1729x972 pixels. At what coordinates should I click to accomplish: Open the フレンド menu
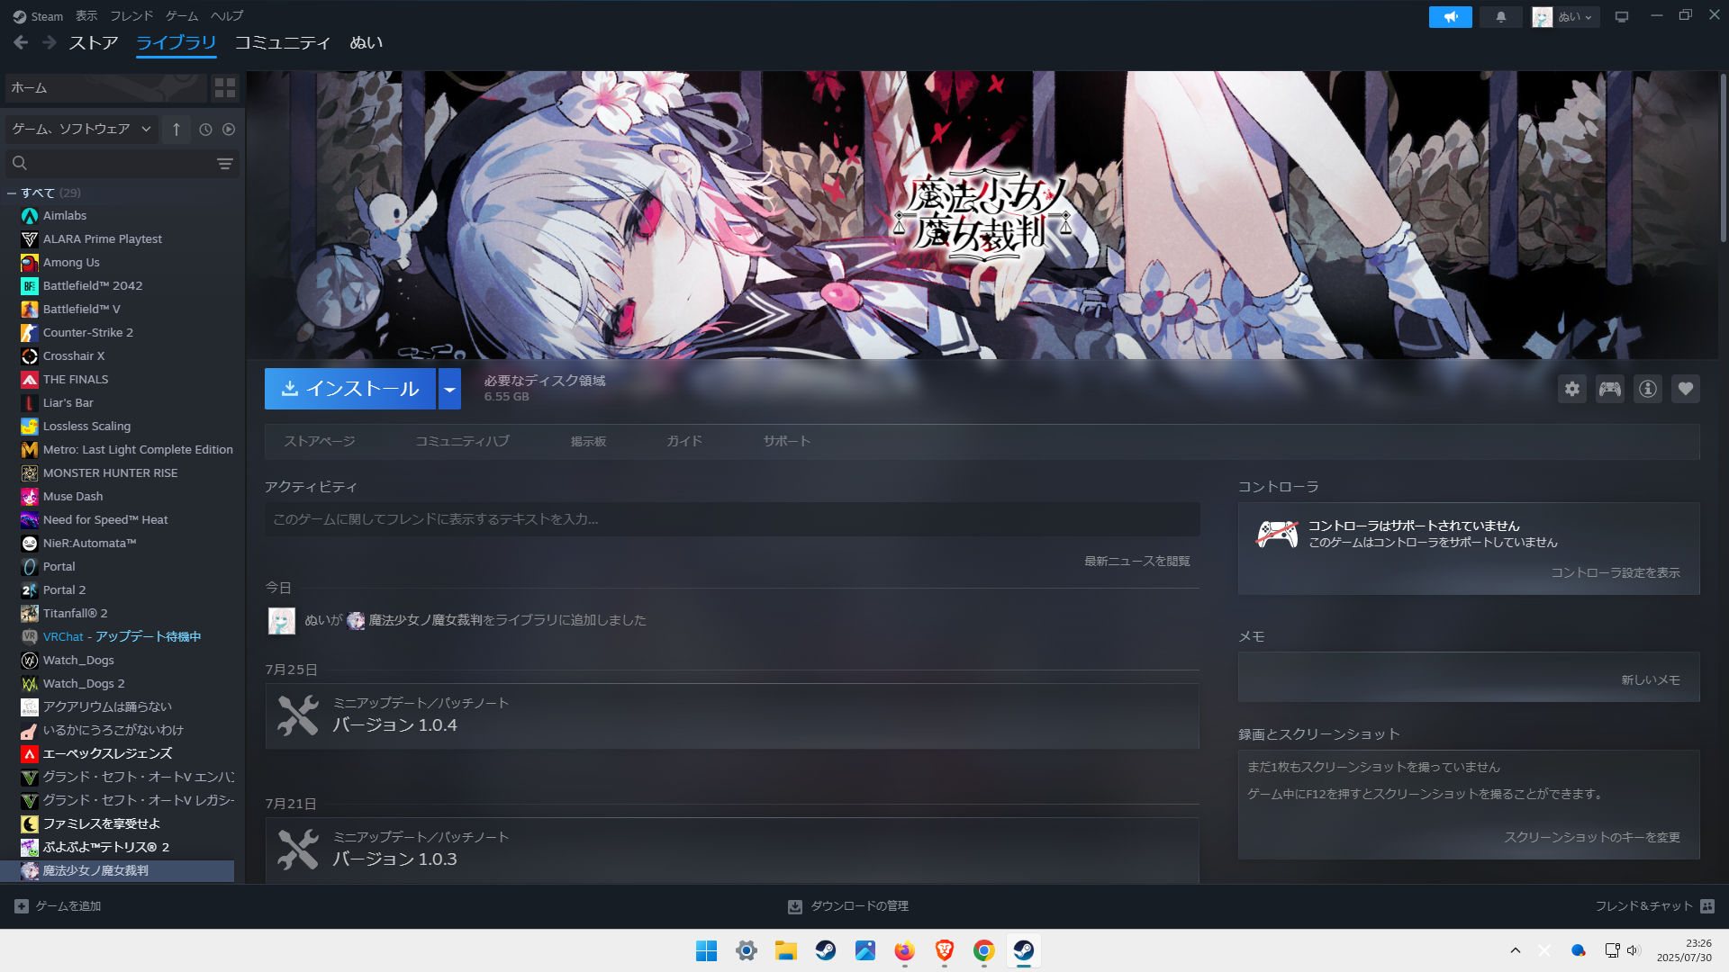click(131, 16)
